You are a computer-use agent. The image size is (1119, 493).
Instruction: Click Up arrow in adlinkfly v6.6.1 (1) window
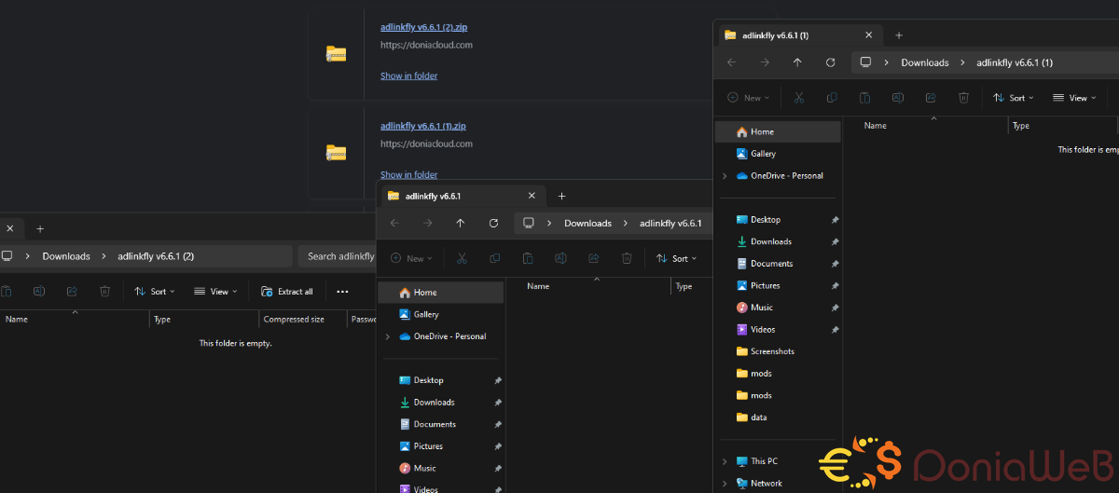(797, 62)
